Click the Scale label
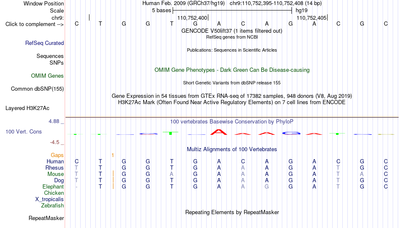Image resolution: width=399 pixels, height=228 pixels. click(57, 10)
